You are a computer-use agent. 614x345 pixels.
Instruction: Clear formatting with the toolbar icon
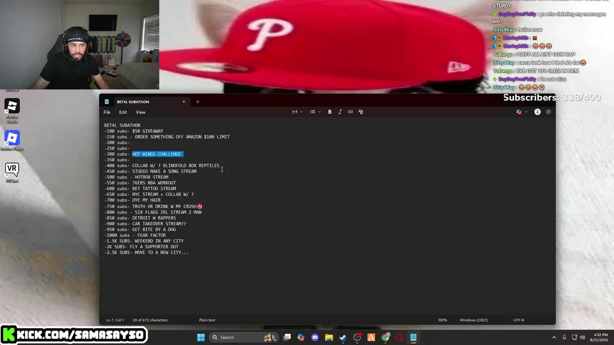[x=361, y=112]
